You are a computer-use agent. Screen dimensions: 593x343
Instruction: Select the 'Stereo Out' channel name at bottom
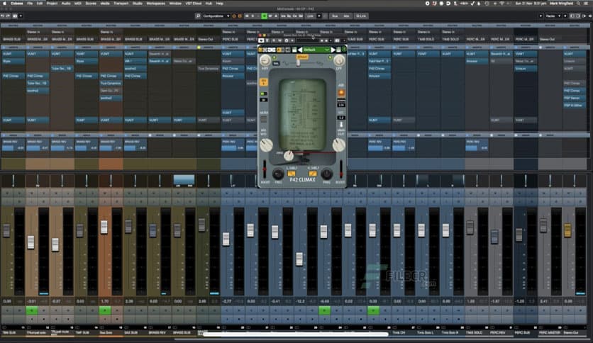click(x=571, y=333)
